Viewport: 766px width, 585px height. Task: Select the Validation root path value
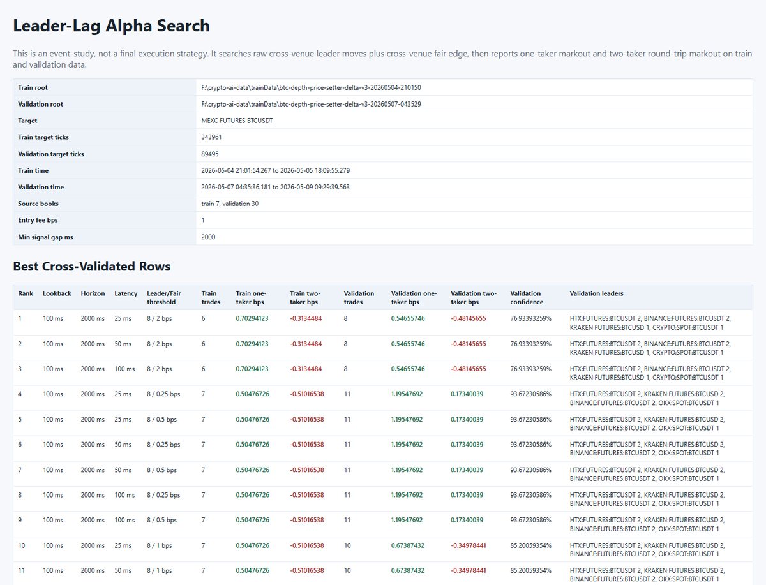[311, 104]
